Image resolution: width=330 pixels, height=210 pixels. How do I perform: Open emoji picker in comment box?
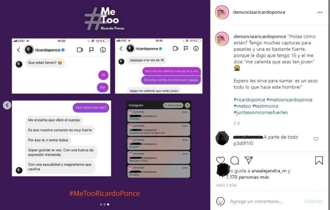[x=220, y=201]
